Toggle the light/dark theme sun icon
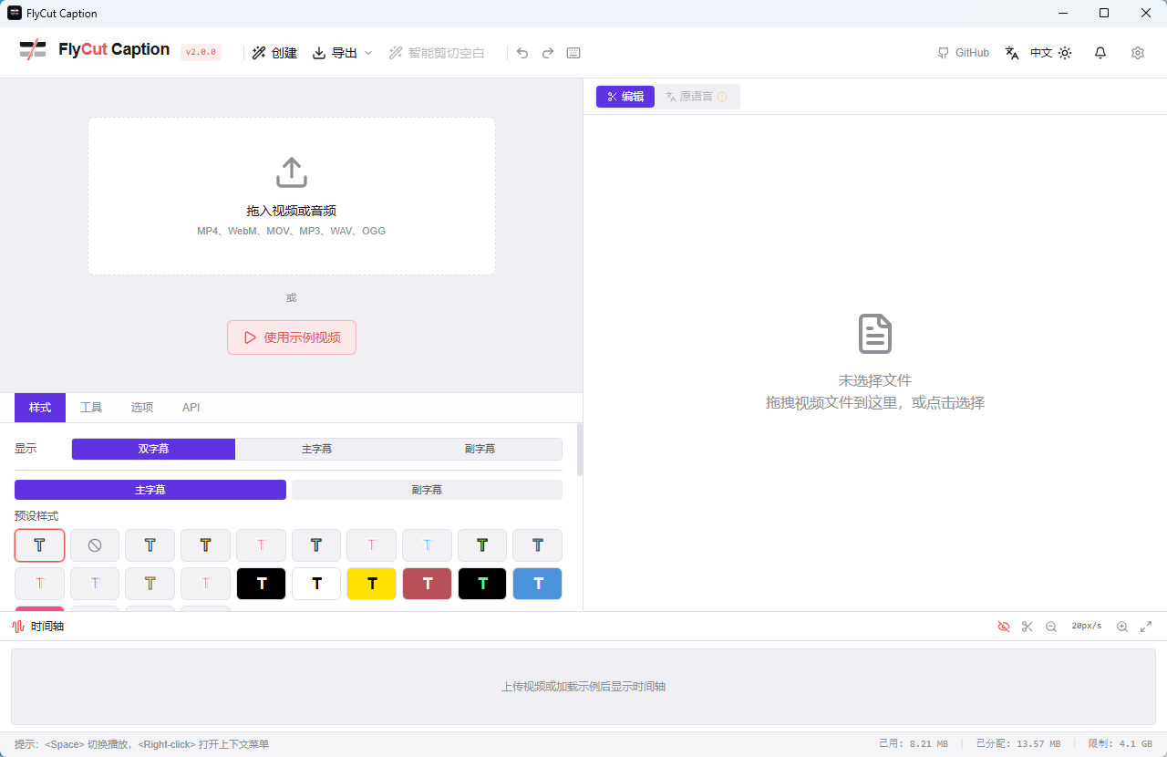Viewport: 1167px width, 757px height. pyautogui.click(x=1065, y=53)
